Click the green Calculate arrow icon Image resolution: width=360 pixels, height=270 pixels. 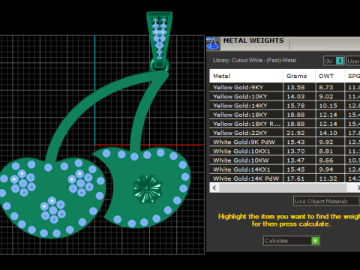pos(315,241)
